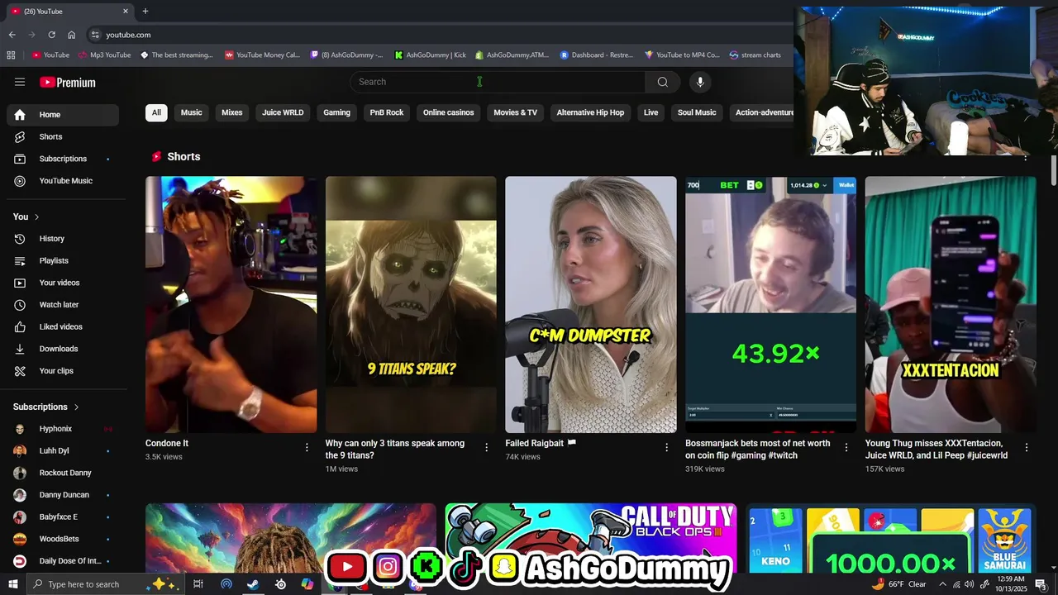Open the Rockout Danny subscription channel
This screenshot has height=595, width=1058.
click(x=63, y=473)
